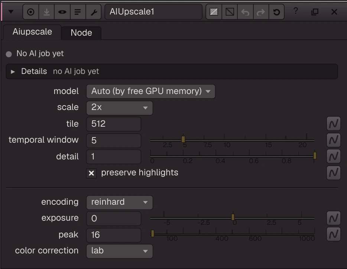The height and width of the screenshot is (269, 347).
Task: Click the detail value field
Action: pyautogui.click(x=114, y=157)
